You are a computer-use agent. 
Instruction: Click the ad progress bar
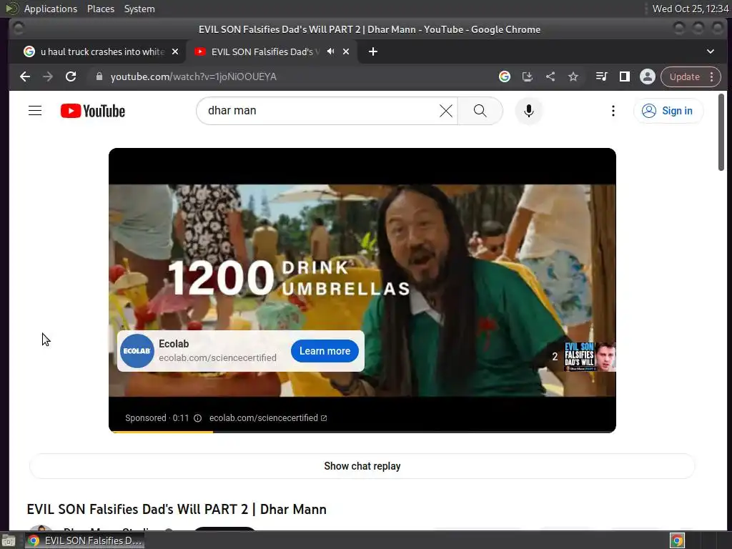(x=362, y=432)
